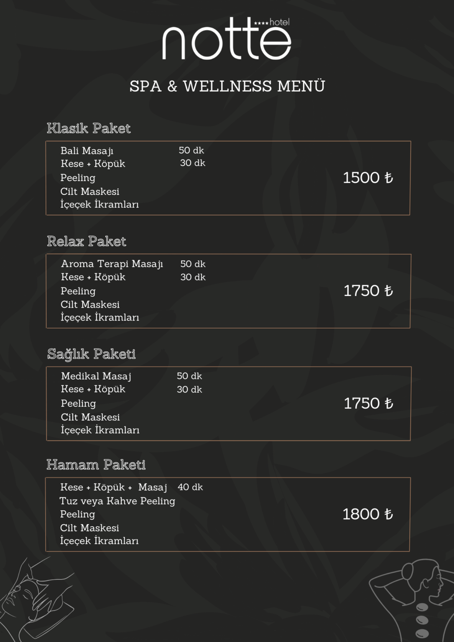The width and height of the screenshot is (454, 642).
Task: Click Kese + Köpük + Masaj item
Action: [x=114, y=487]
